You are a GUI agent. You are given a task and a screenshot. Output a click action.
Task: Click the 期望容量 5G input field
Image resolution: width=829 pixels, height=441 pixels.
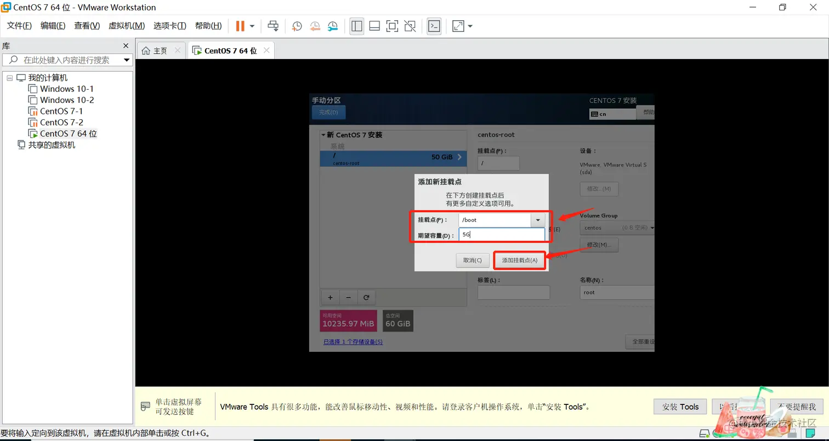pos(502,234)
